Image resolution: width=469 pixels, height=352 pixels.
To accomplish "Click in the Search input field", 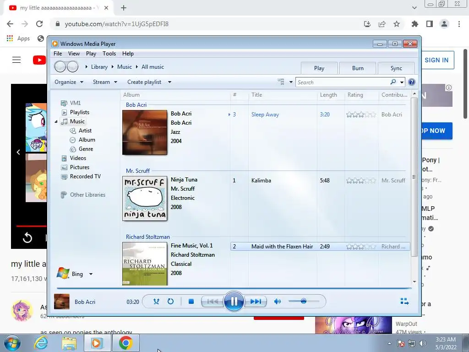I will coord(343,82).
